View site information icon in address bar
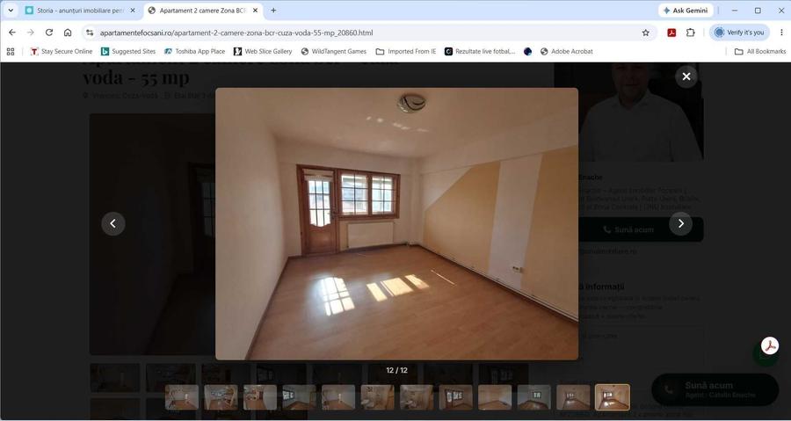Screen dimensions: 791x421 tap(90, 33)
